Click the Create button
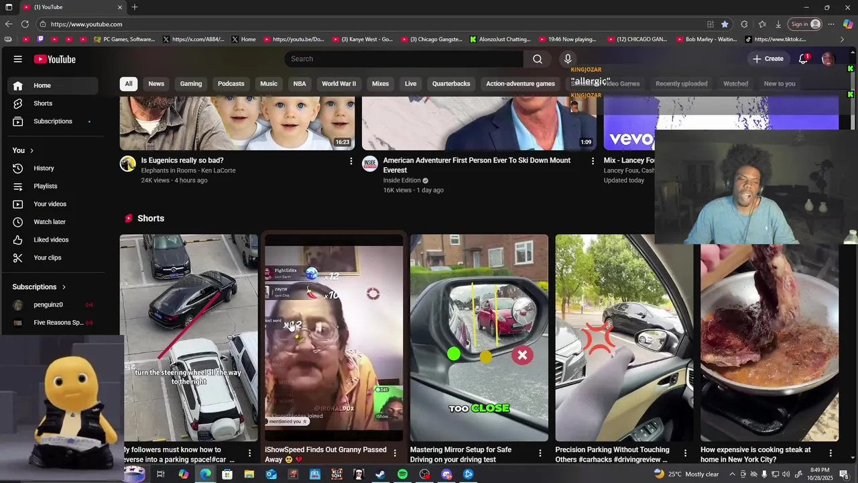The height and width of the screenshot is (483, 858). click(x=768, y=59)
